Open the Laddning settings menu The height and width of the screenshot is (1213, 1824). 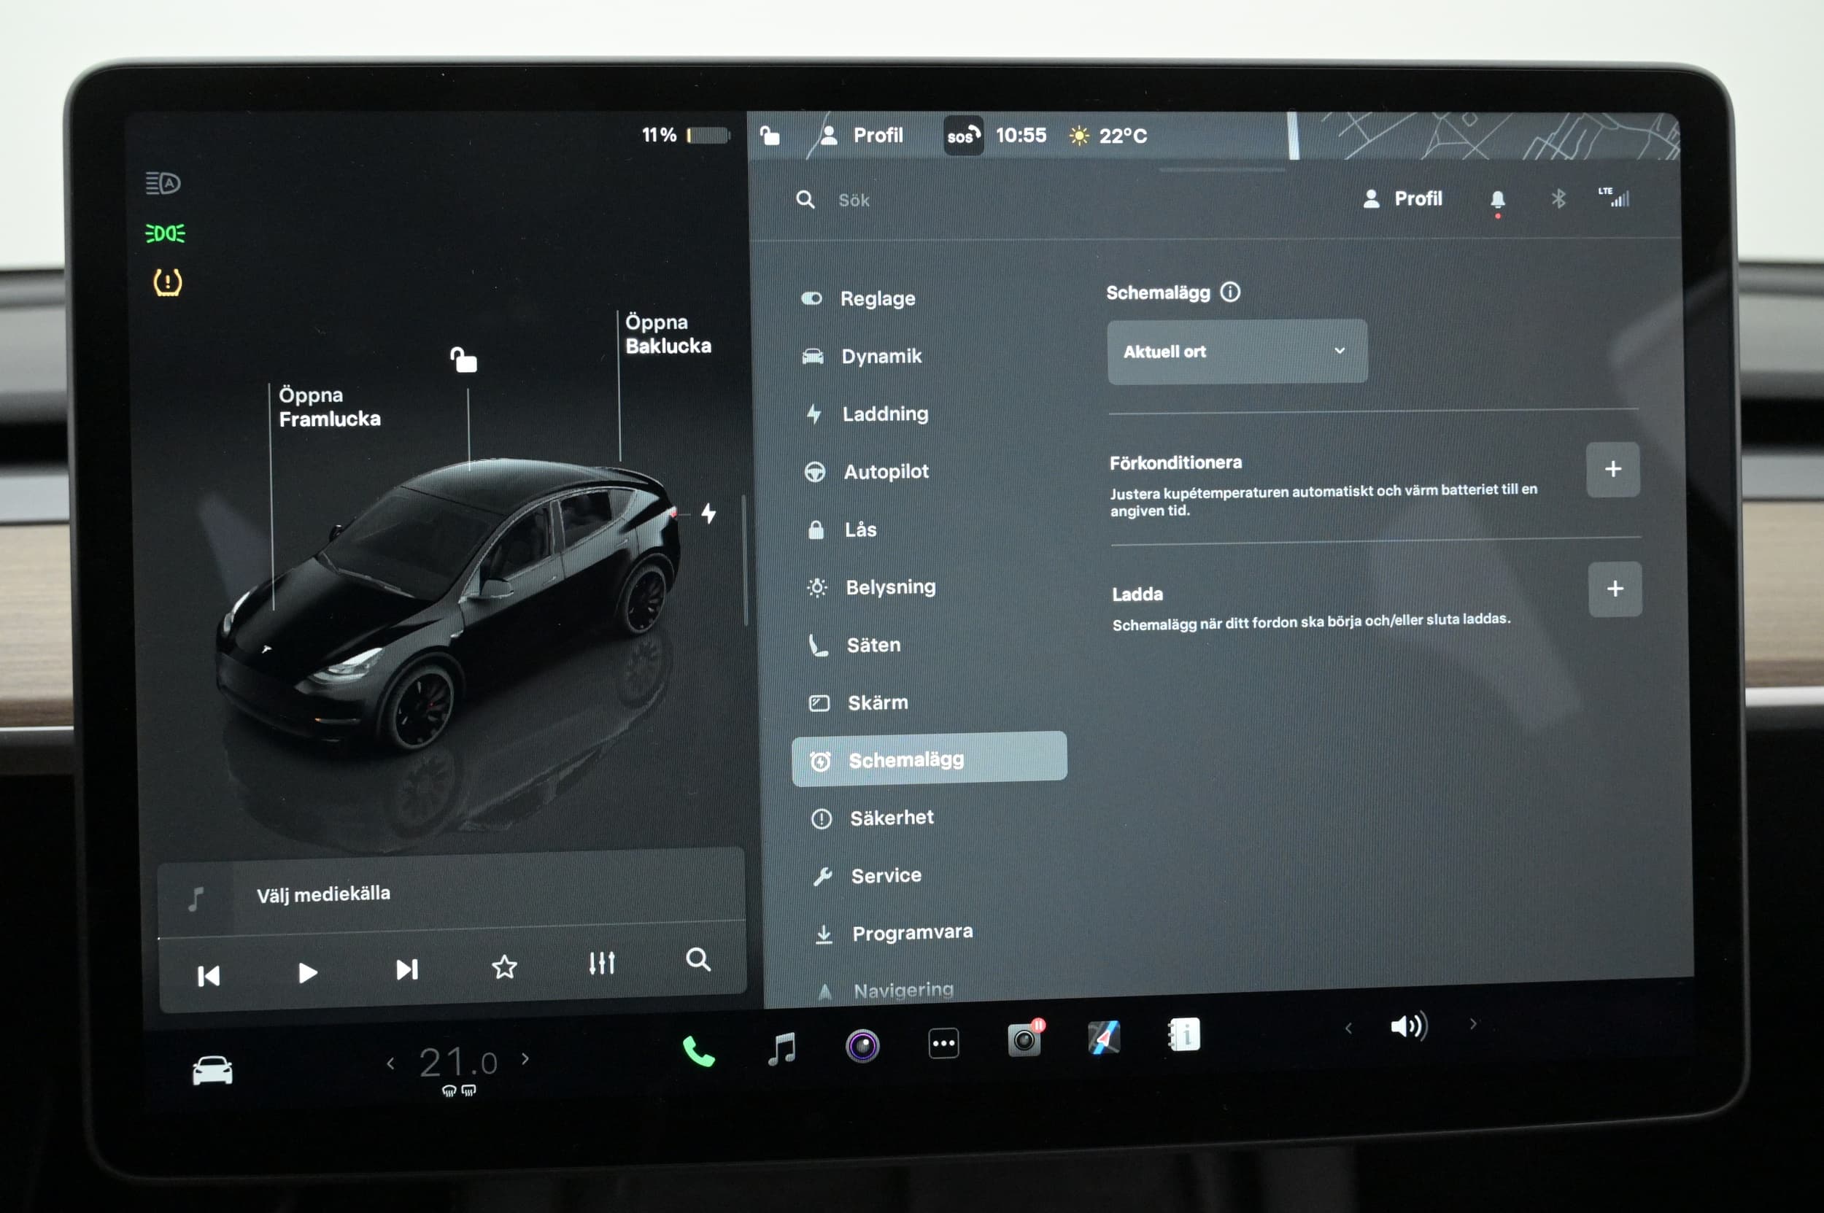(x=866, y=414)
